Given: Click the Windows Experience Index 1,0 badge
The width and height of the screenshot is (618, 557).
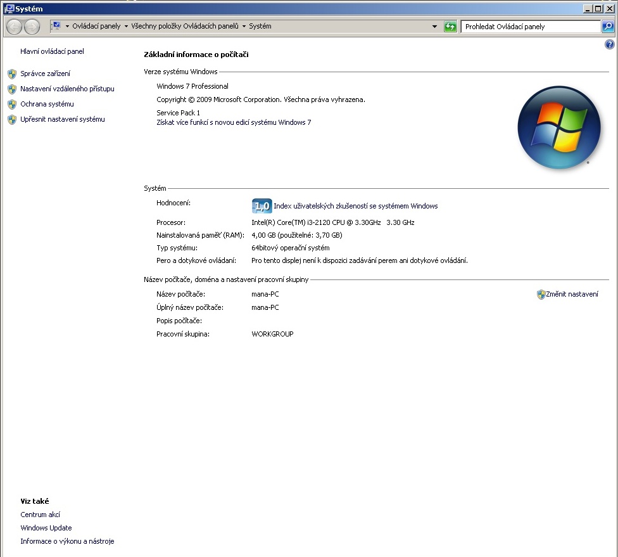Looking at the screenshot, I should pos(262,206).
